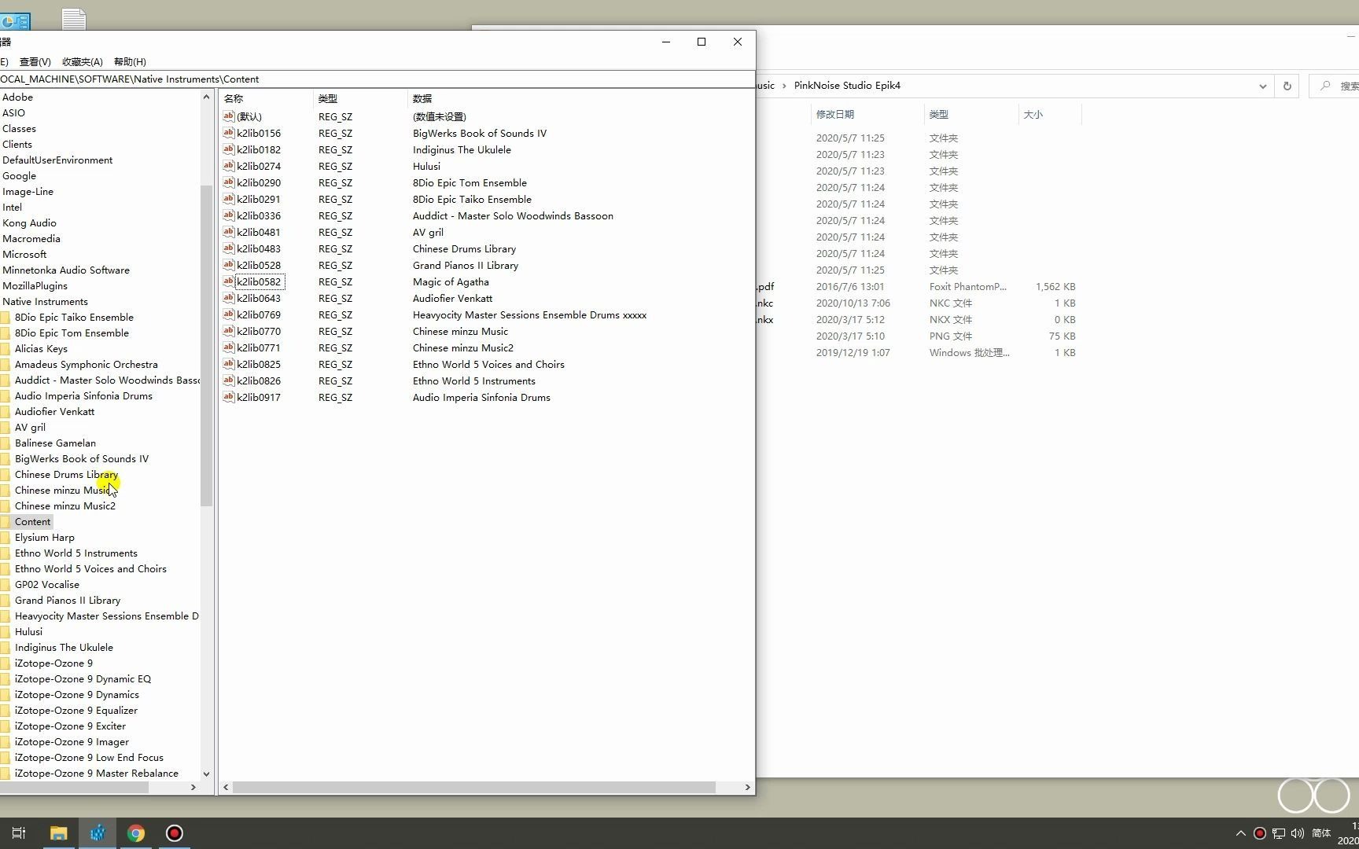This screenshot has height=849, width=1359.
Task: Select the k2lib0582 value name
Action: [x=259, y=281]
